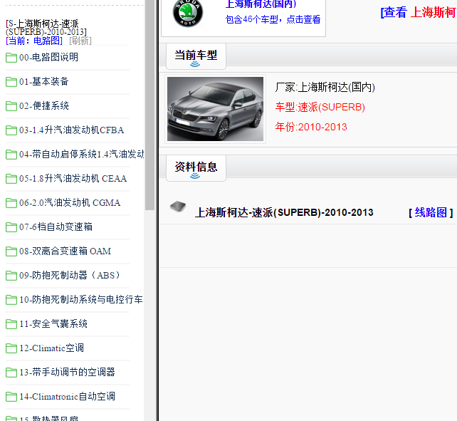Viewport: 457px width, 421px height.
Task: Click folder icon beside 03-1.4升汽油发动机CFBA
Action: pyautogui.click(x=11, y=130)
